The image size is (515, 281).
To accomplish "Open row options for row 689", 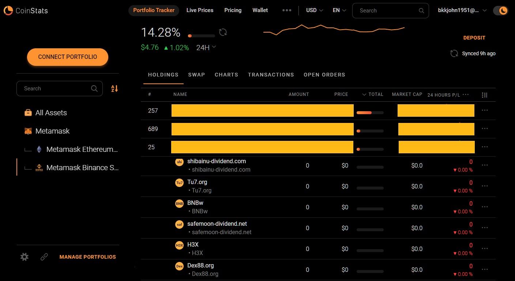I will coord(485,128).
